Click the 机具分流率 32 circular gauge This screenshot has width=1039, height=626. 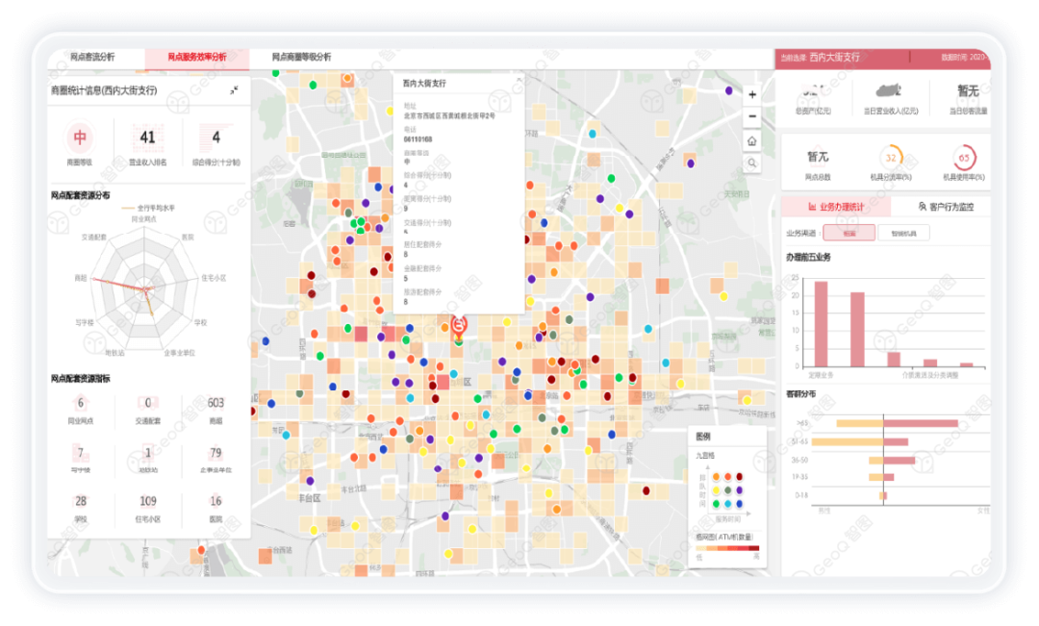tap(891, 158)
